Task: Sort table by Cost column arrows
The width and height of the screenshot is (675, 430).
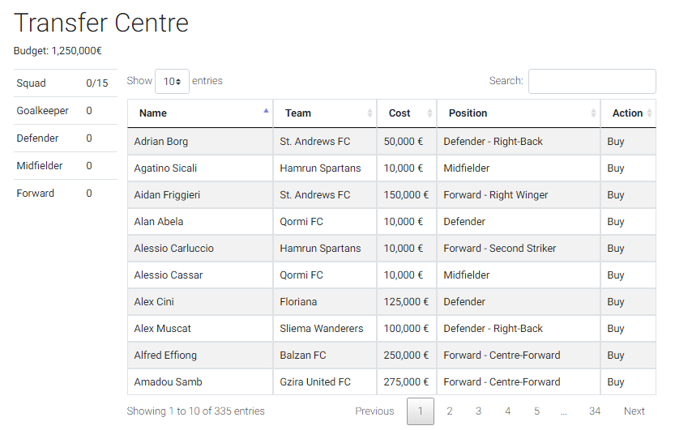Action: click(429, 113)
